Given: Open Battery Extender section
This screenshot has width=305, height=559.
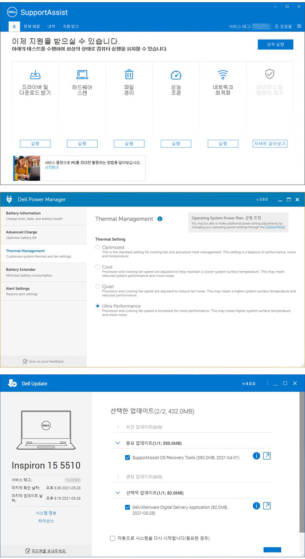Looking at the screenshot, I should click(x=43, y=272).
